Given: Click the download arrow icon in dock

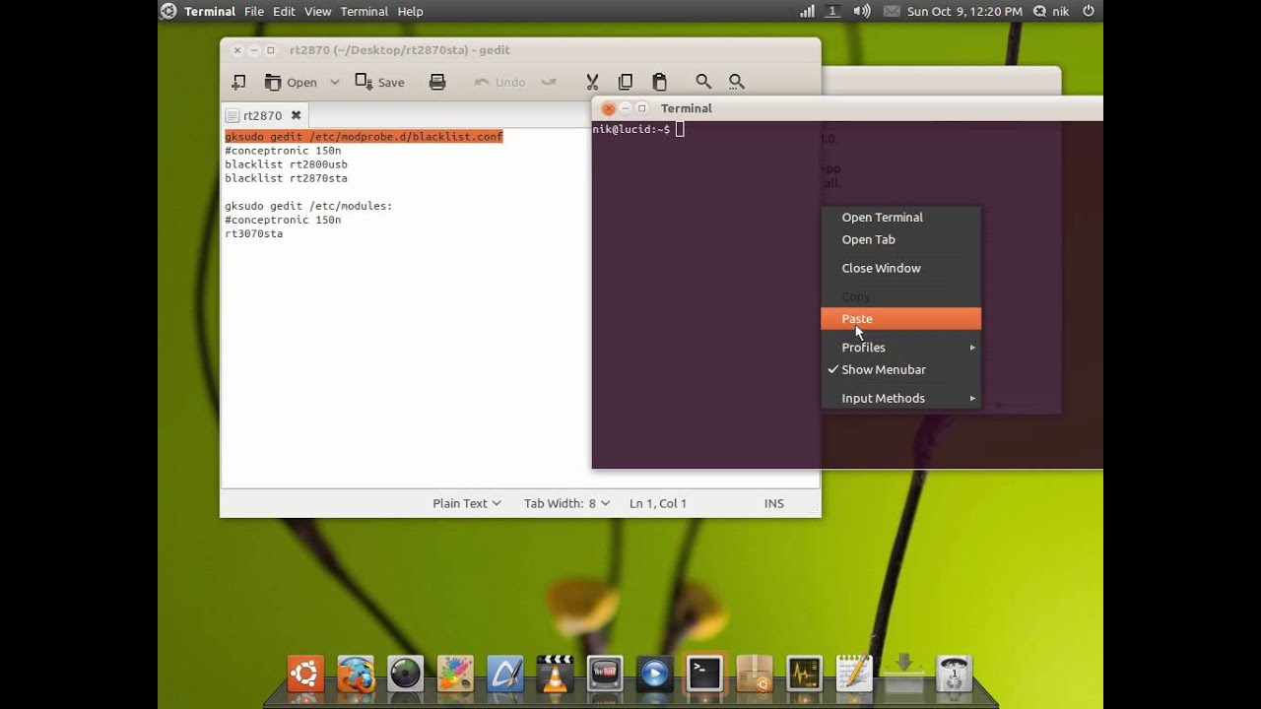Looking at the screenshot, I should point(904,673).
